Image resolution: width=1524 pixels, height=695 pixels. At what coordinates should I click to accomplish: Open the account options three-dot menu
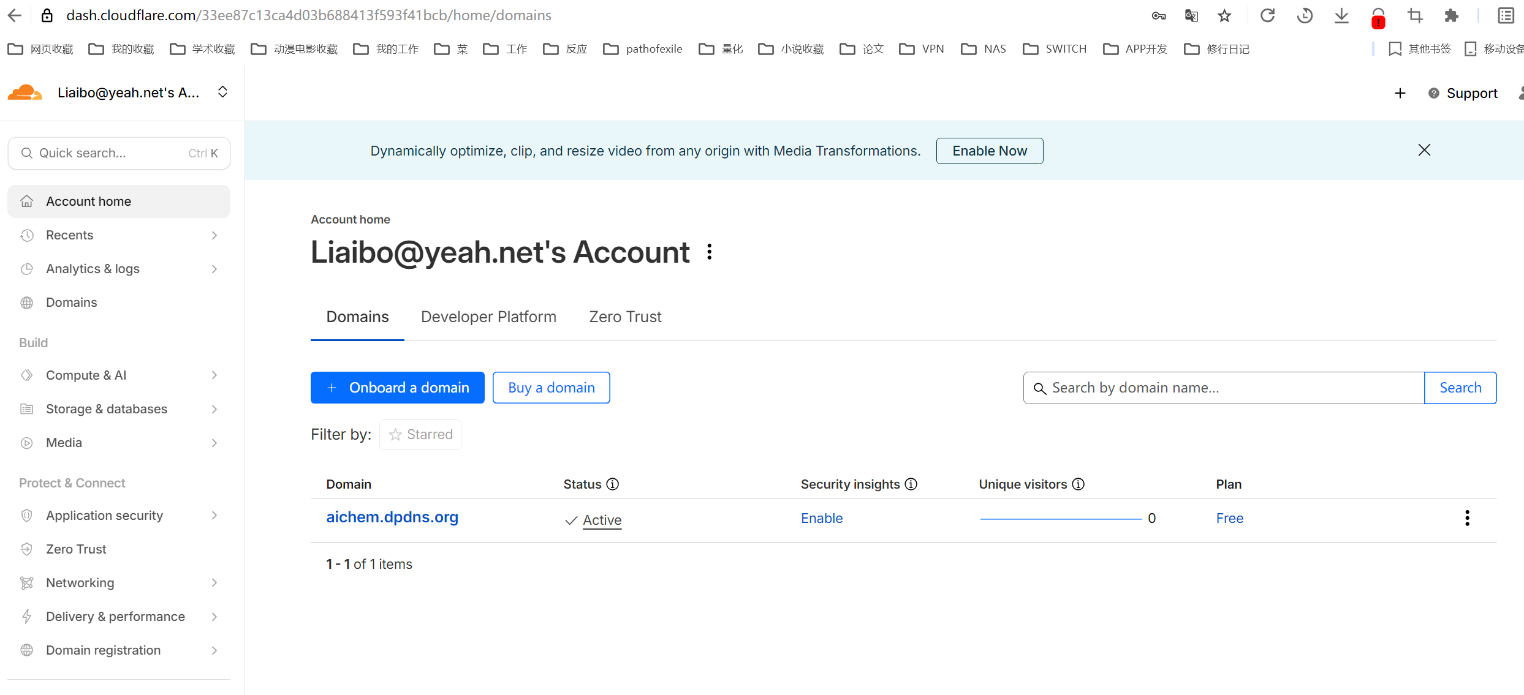click(x=709, y=252)
